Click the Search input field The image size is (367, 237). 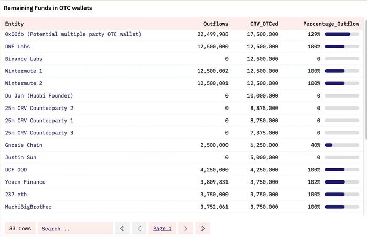(x=75, y=228)
